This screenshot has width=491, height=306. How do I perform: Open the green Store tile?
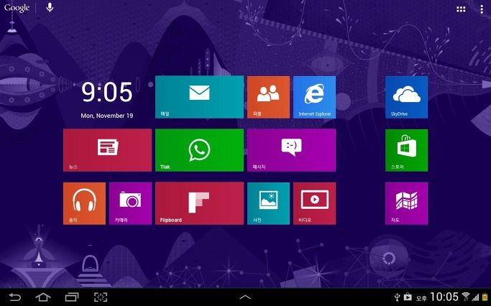406,150
